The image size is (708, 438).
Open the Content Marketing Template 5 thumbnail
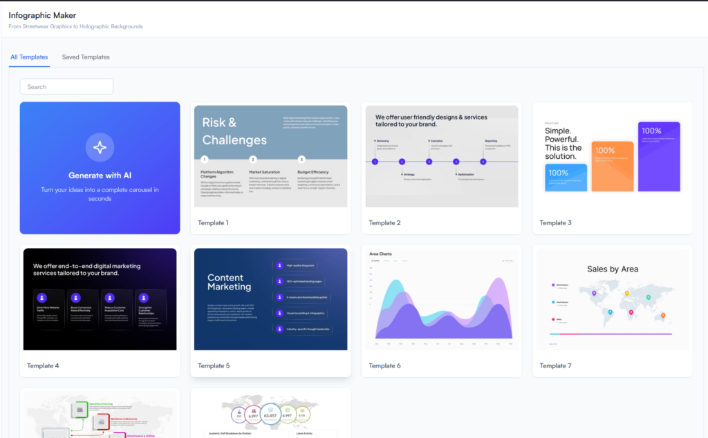(270, 298)
